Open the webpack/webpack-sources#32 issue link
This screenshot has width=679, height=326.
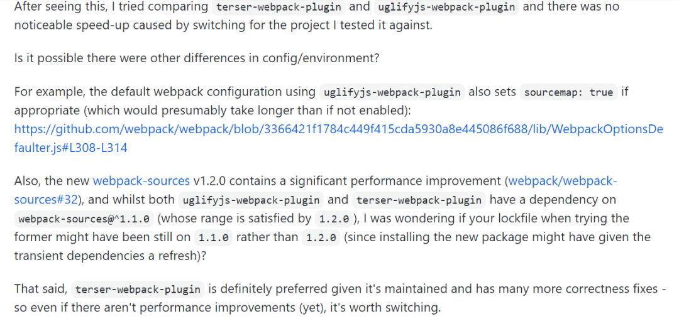click(x=563, y=181)
